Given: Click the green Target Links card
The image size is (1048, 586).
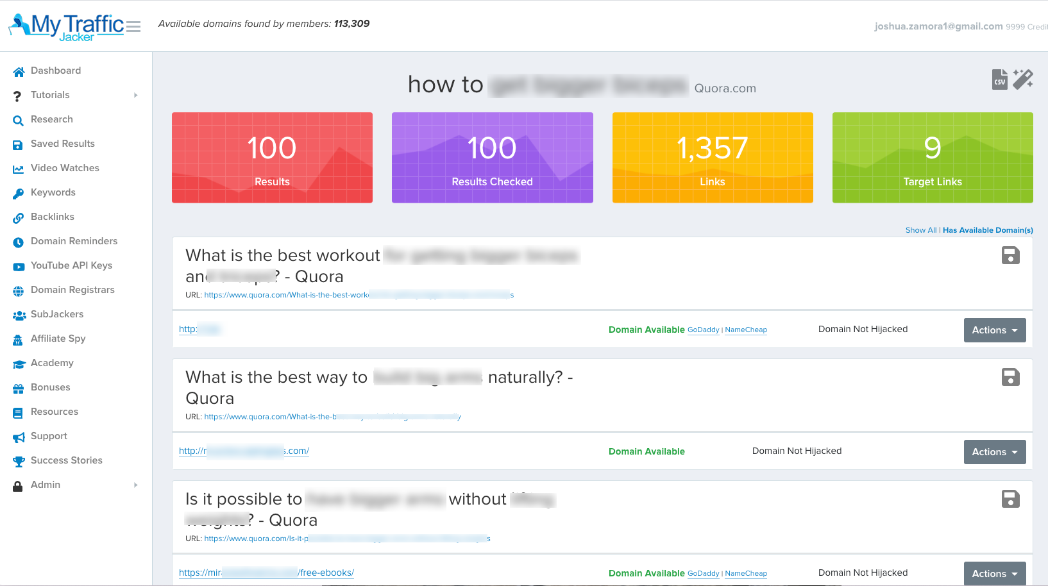Looking at the screenshot, I should 932,158.
